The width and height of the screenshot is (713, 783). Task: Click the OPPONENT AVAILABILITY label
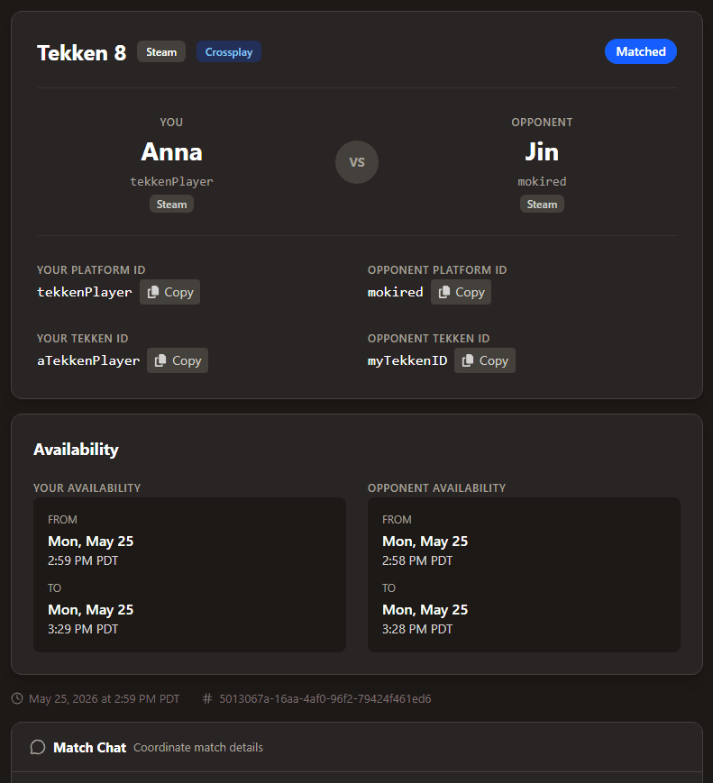[x=436, y=487]
